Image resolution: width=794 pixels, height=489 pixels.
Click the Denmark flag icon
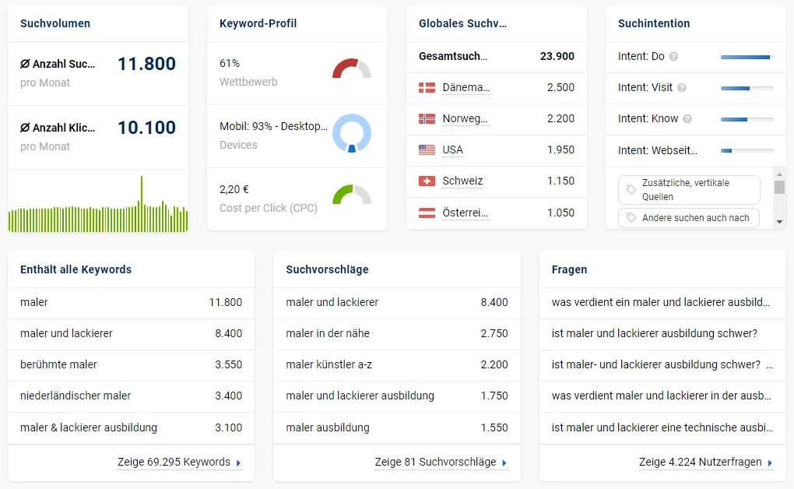pos(427,88)
